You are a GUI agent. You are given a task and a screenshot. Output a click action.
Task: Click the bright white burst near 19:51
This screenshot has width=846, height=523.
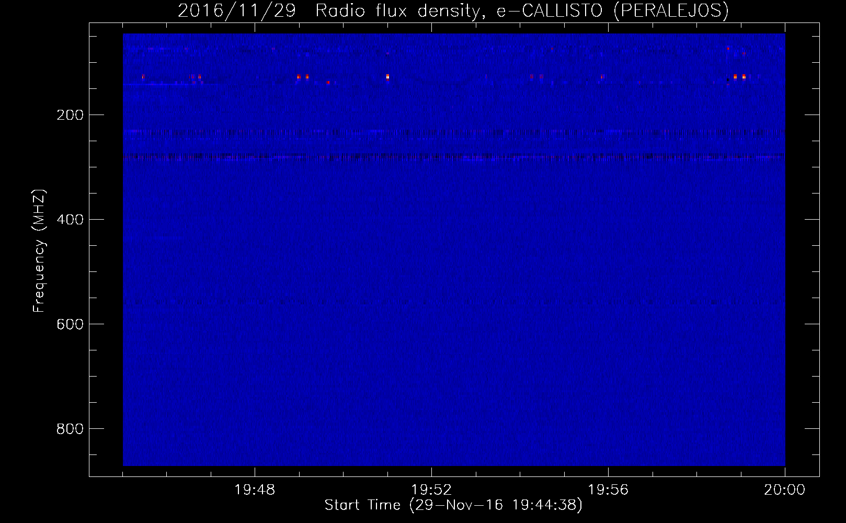click(387, 77)
